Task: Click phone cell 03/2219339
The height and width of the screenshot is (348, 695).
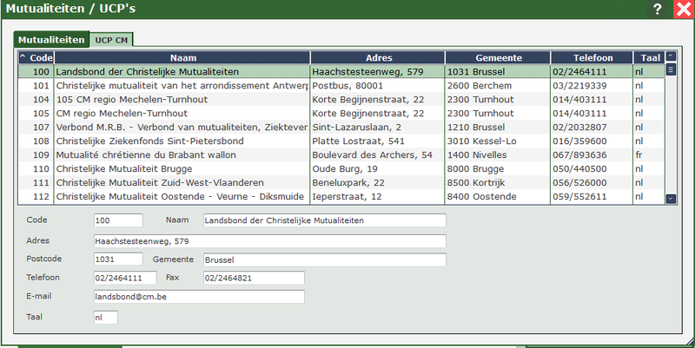Action: point(592,85)
